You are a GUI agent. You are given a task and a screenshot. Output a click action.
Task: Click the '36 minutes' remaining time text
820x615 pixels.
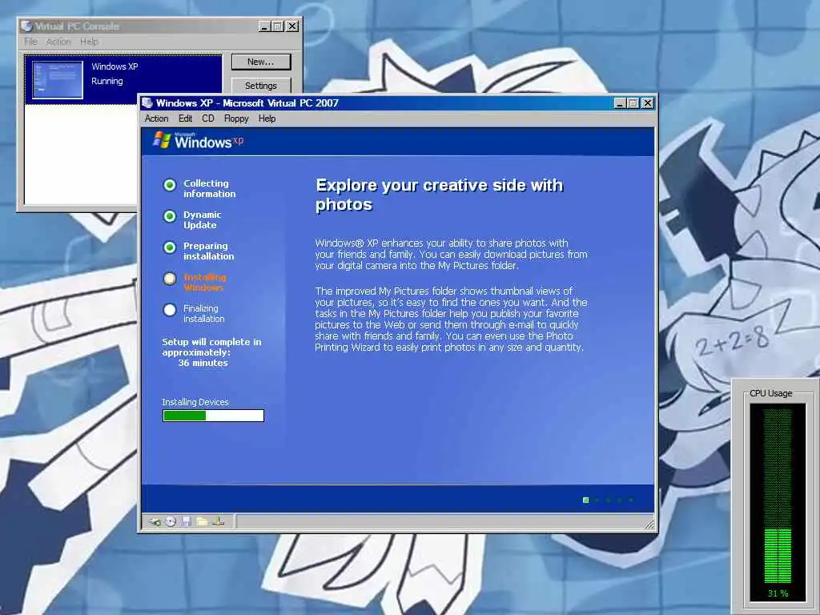(203, 363)
